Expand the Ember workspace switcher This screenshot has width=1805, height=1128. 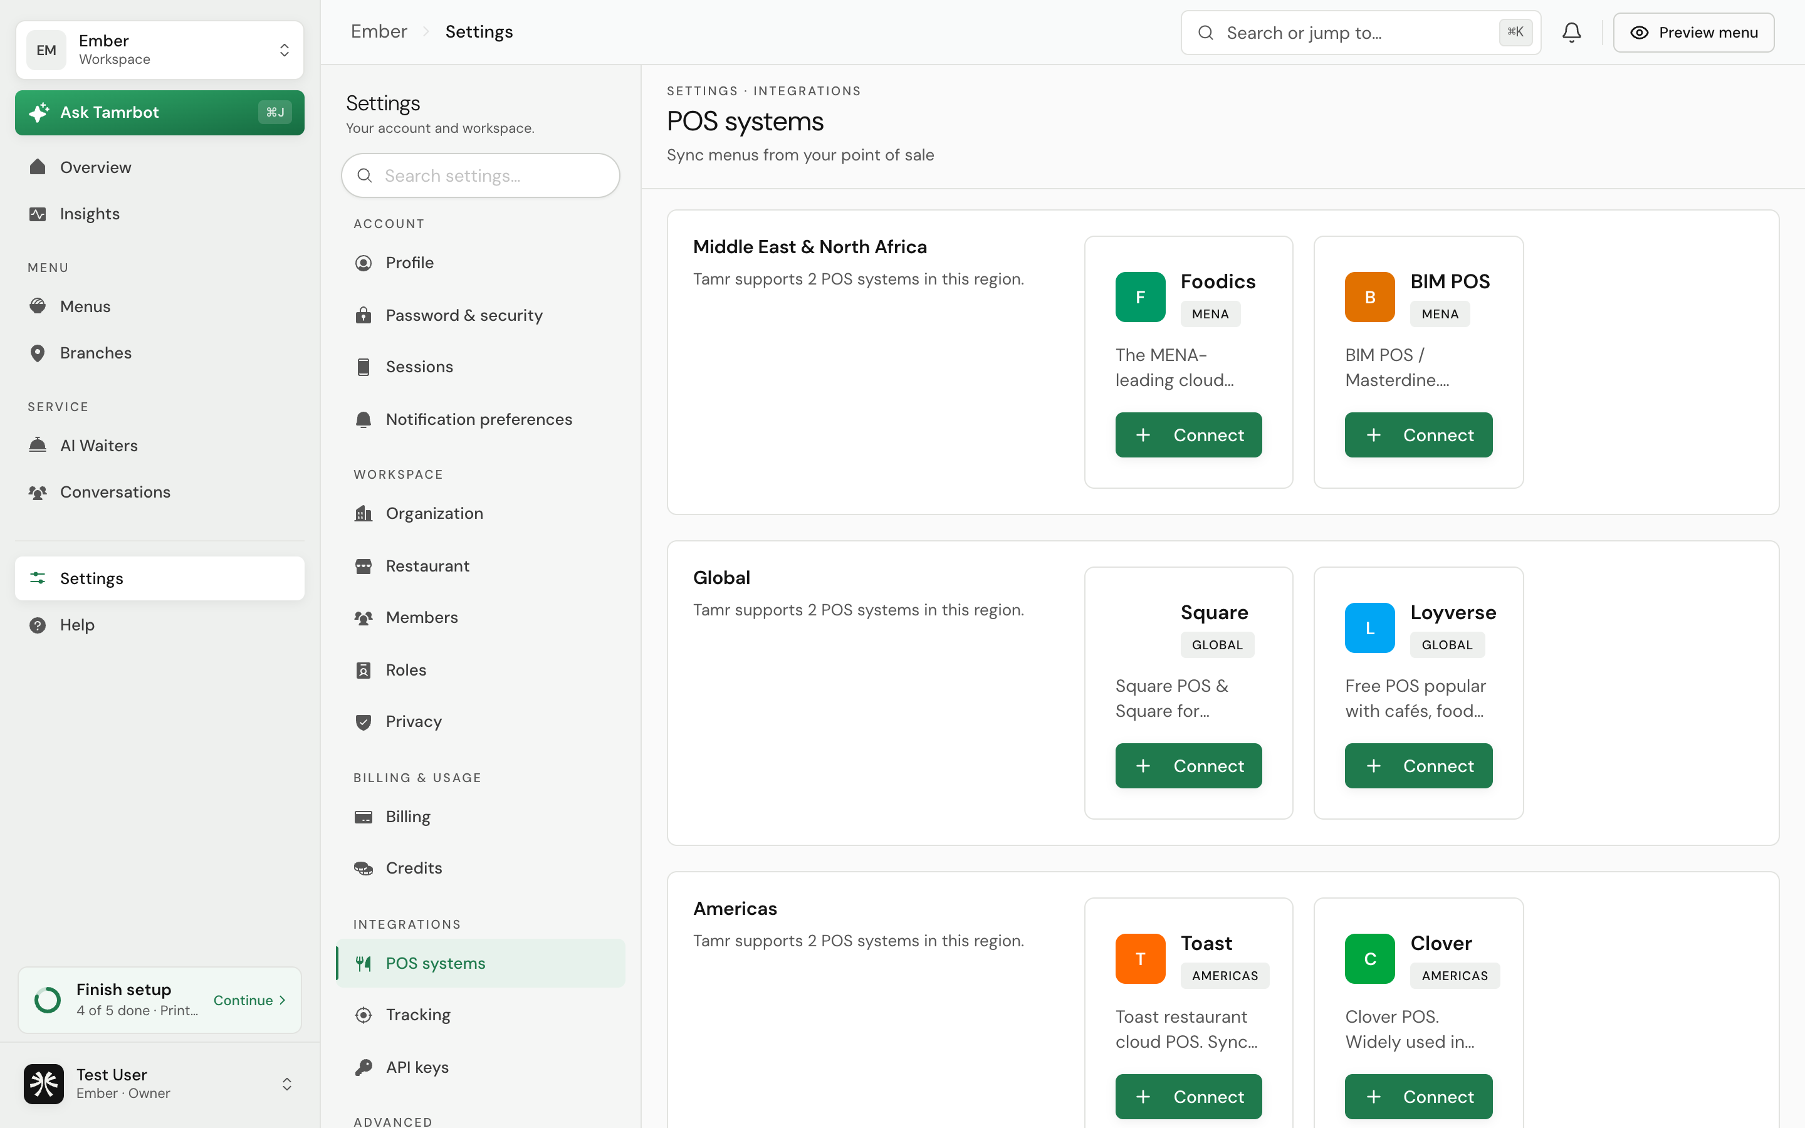284,50
